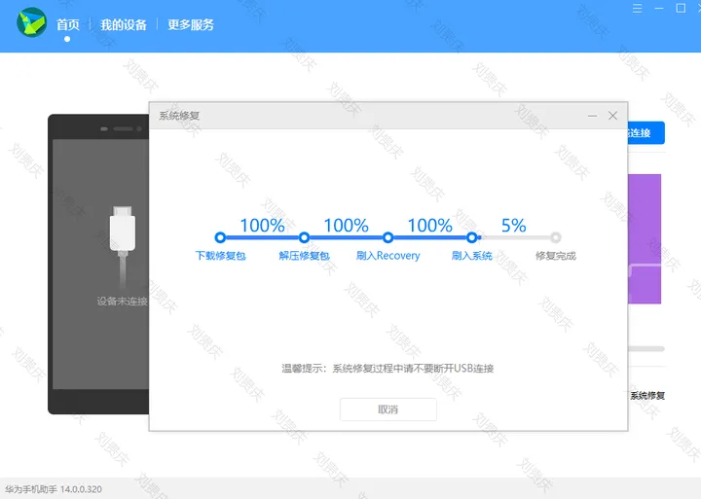Click the 修复完成 label
Image resolution: width=701 pixels, height=499 pixels.
556,256
